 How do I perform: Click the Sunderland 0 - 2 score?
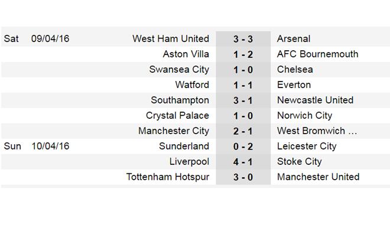tap(243, 147)
